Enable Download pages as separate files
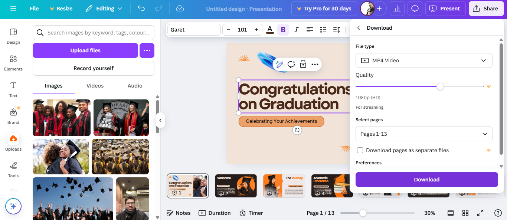Viewport: 507px width, 220px height. click(360, 150)
